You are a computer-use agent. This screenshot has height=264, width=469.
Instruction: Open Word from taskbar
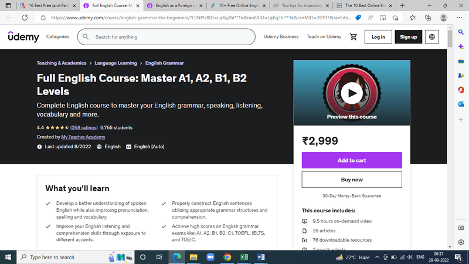[261, 257]
